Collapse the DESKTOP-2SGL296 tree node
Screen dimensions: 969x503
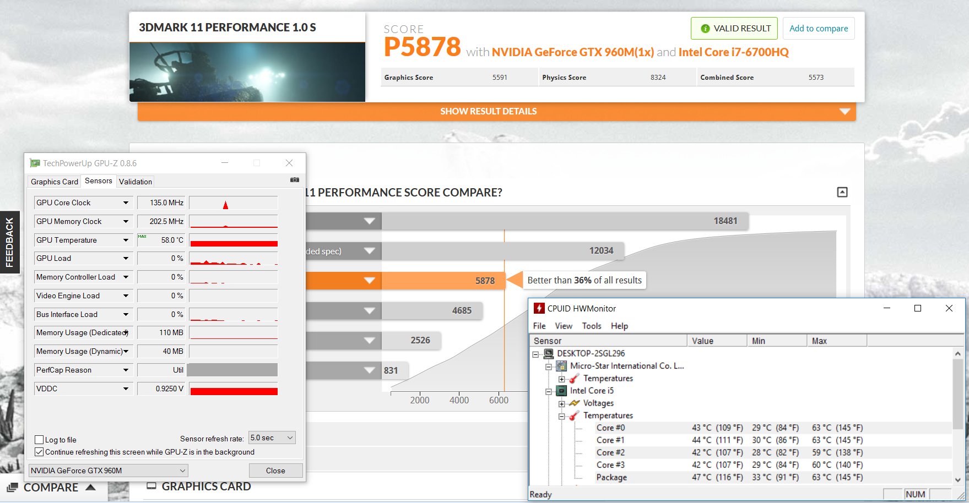click(535, 354)
